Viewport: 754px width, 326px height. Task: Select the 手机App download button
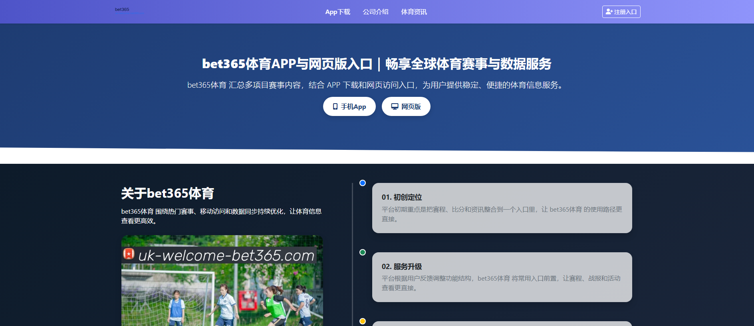pyautogui.click(x=349, y=106)
